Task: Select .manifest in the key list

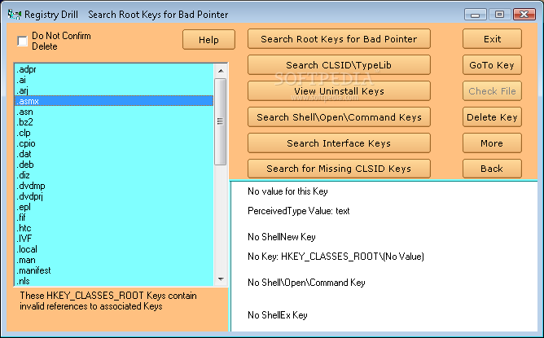Action: [x=114, y=270]
